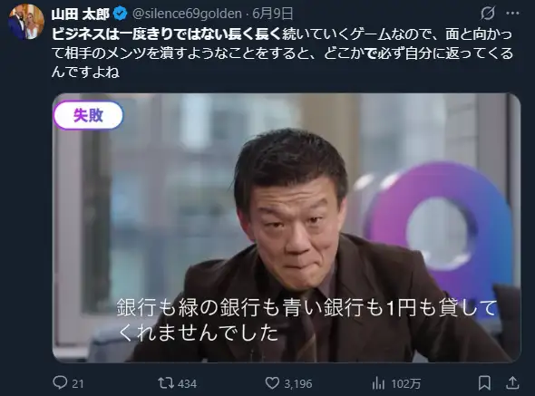
Task: Bookmark this post
Action: click(484, 383)
